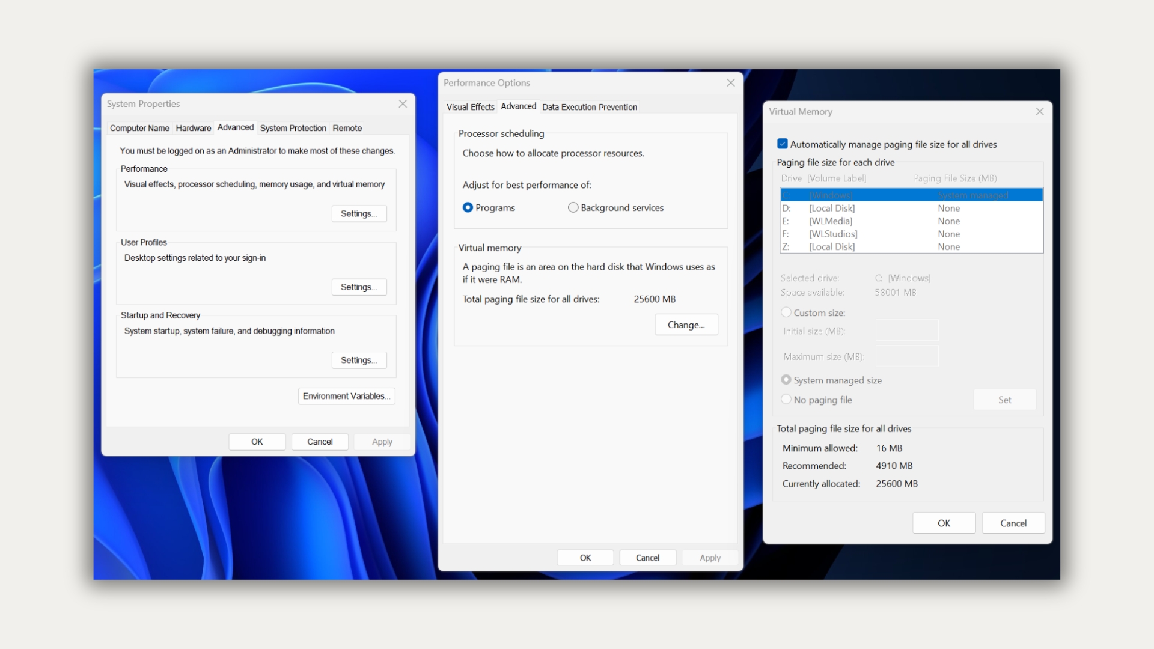
Task: Click OK in System Properties
Action: (257, 442)
